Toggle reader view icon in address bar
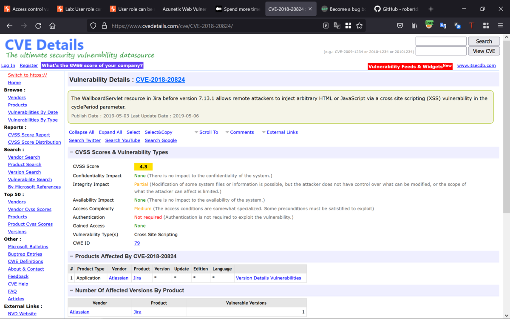 (x=326, y=26)
